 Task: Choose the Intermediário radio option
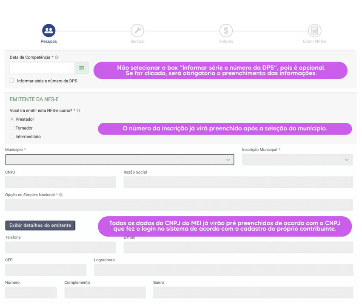(12, 137)
